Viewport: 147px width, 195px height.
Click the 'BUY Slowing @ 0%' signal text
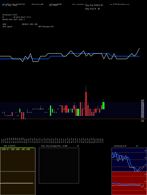pyautogui.click(x=46, y=27)
